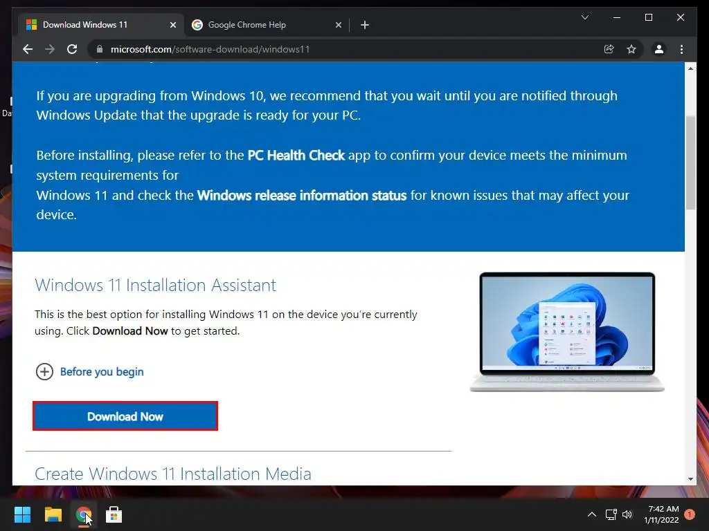Reload the page with refresh icon
This screenshot has width=709, height=531.
pos(72,49)
